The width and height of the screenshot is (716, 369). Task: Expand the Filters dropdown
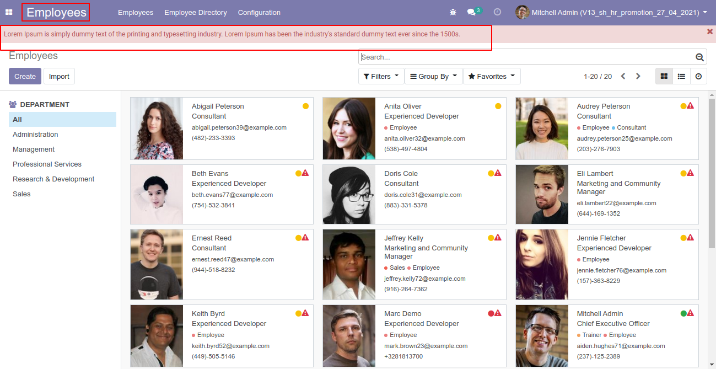(x=381, y=77)
